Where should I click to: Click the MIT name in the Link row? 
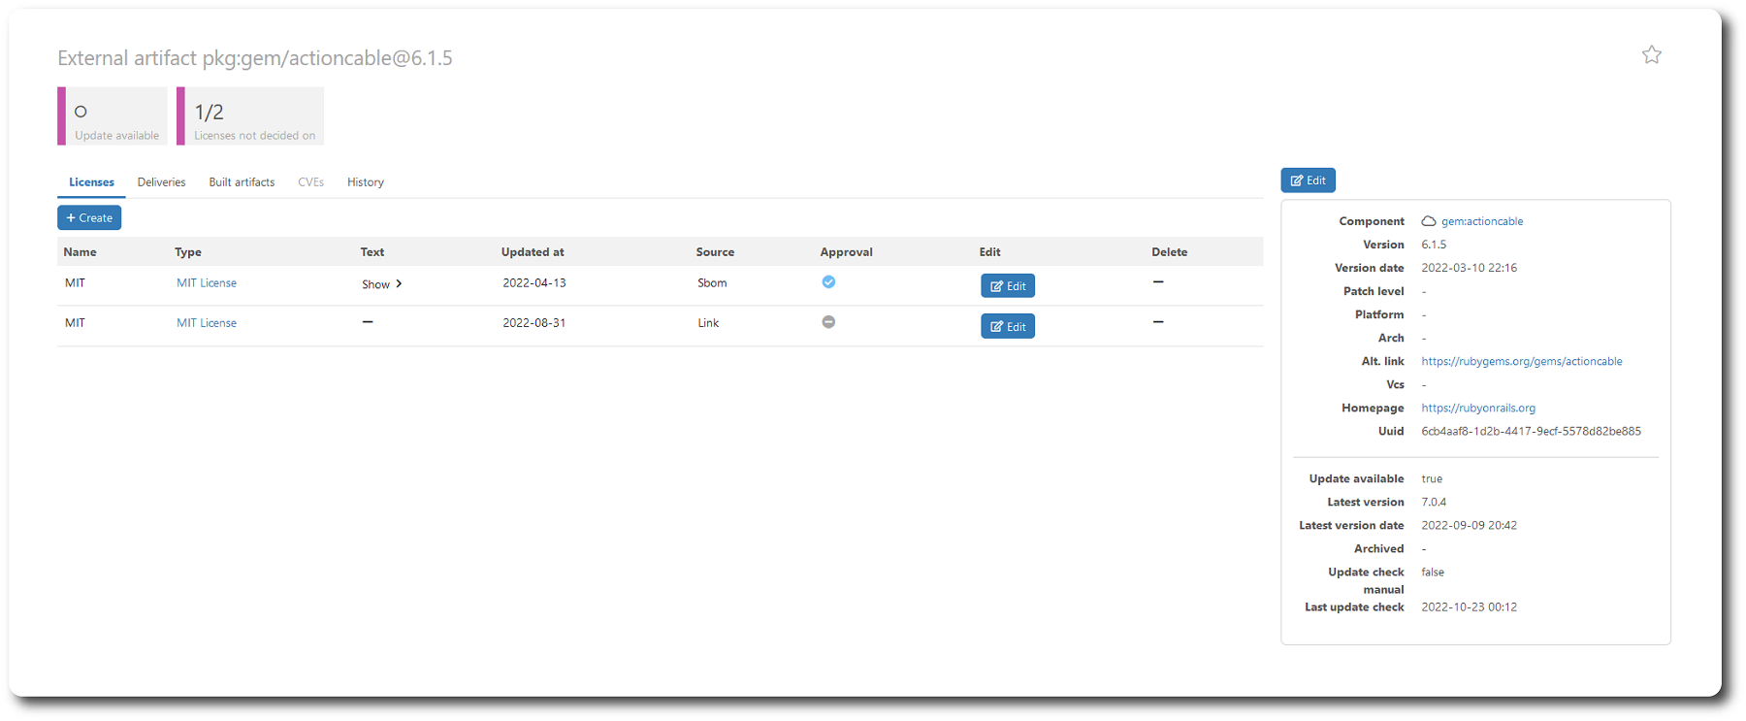[x=75, y=323]
